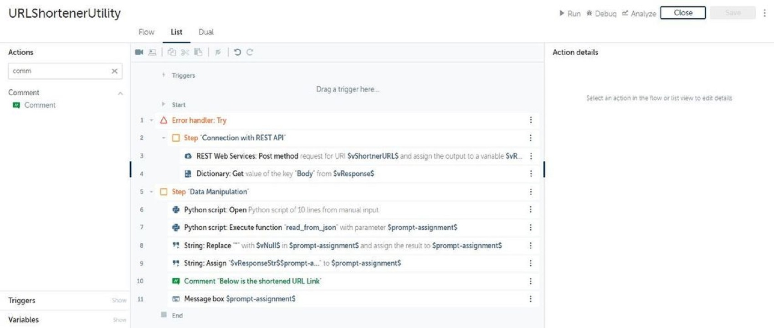The image size is (774, 328).
Task: Undo the last change
Action: pyautogui.click(x=237, y=52)
